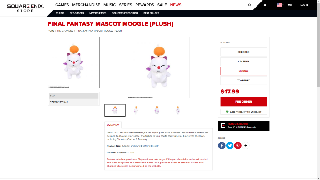Open the Games menu
The width and height of the screenshot is (320, 180).
point(62,5)
